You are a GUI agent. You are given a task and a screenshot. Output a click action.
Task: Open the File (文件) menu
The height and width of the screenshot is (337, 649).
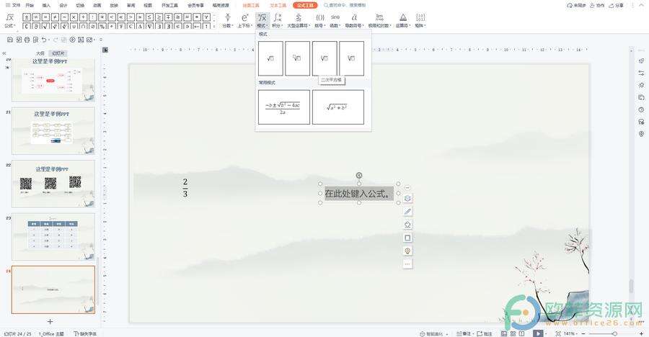[x=13, y=5]
